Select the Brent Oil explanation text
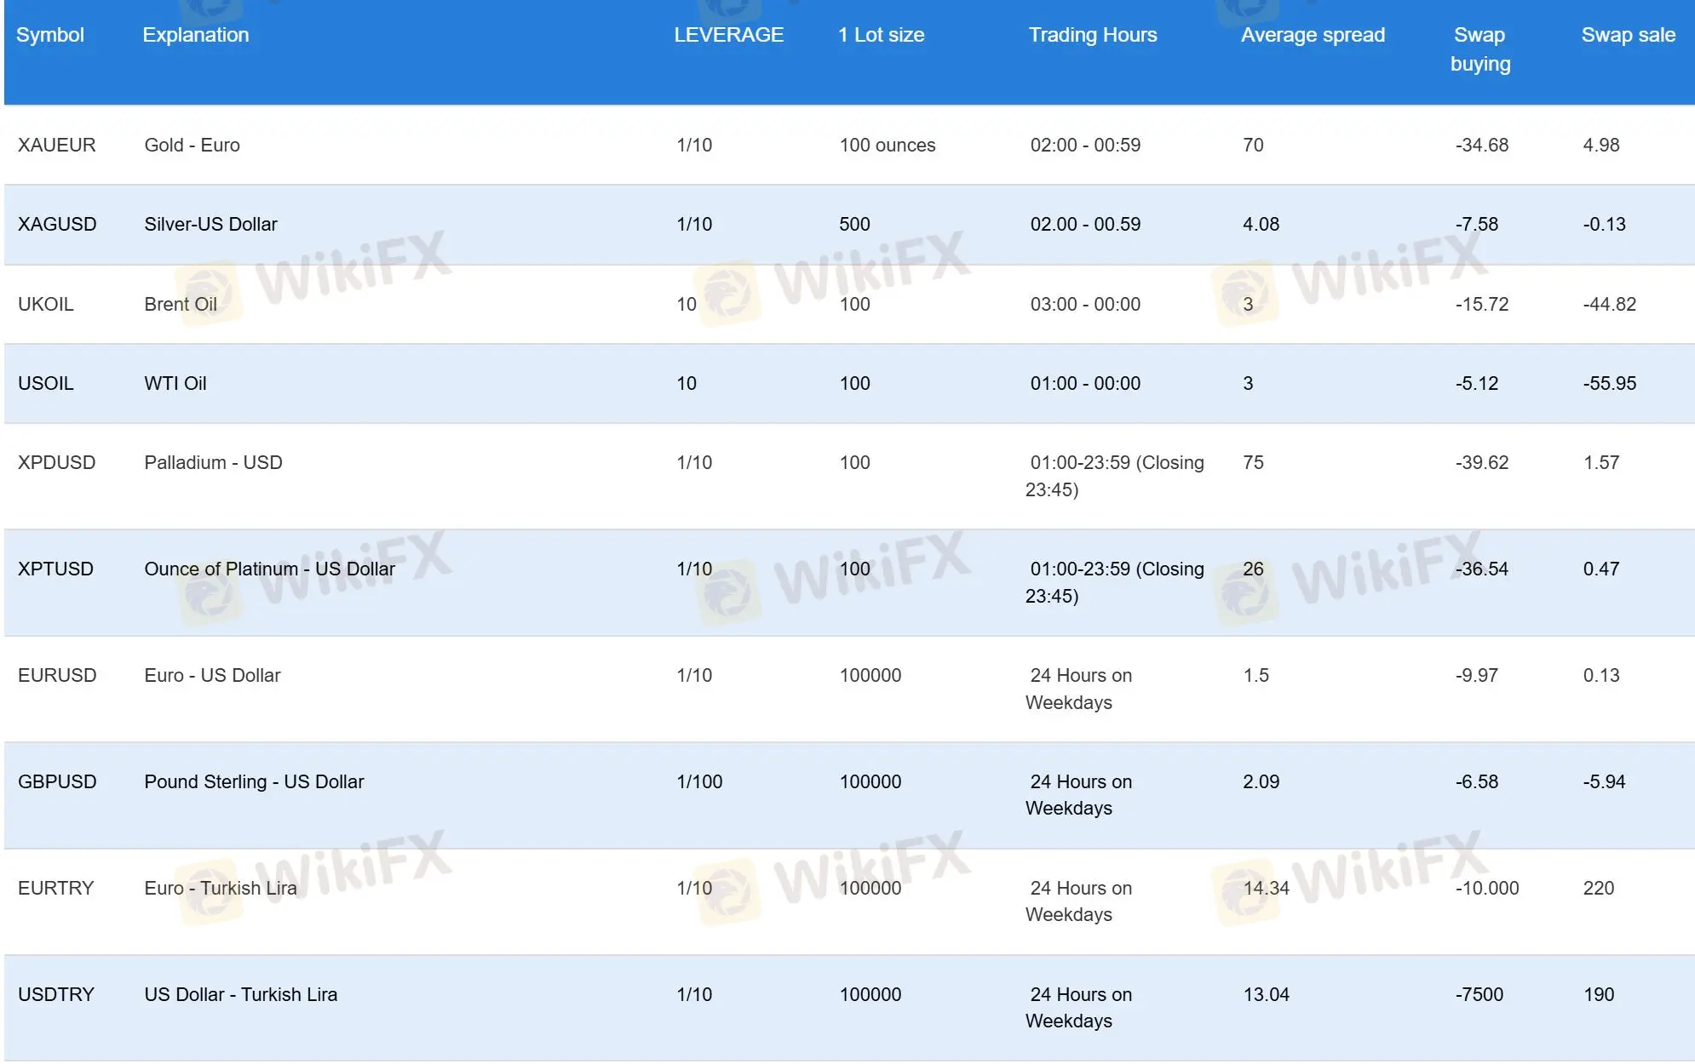Screen dimensions: 1695x1064 (x=181, y=304)
